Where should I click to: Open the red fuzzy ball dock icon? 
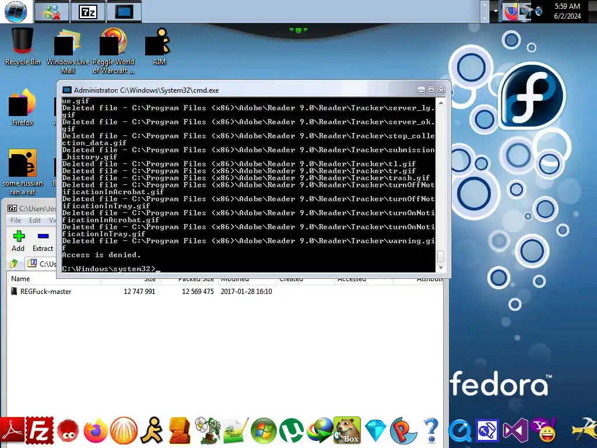(68, 431)
